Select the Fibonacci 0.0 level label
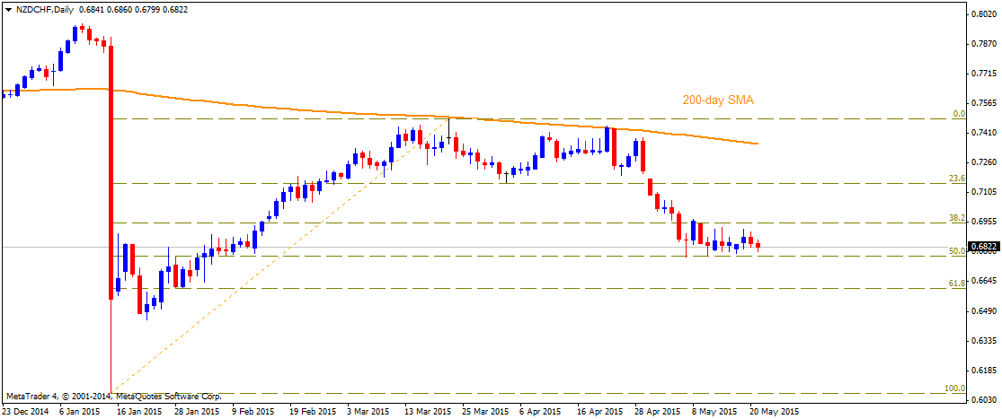This screenshot has height=419, width=1002. (958, 114)
